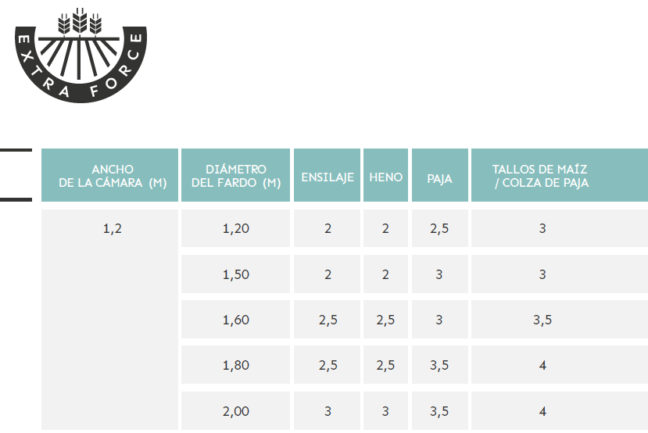Image resolution: width=648 pixels, height=433 pixels.
Task: Click the Paja column header
Action: point(440,175)
